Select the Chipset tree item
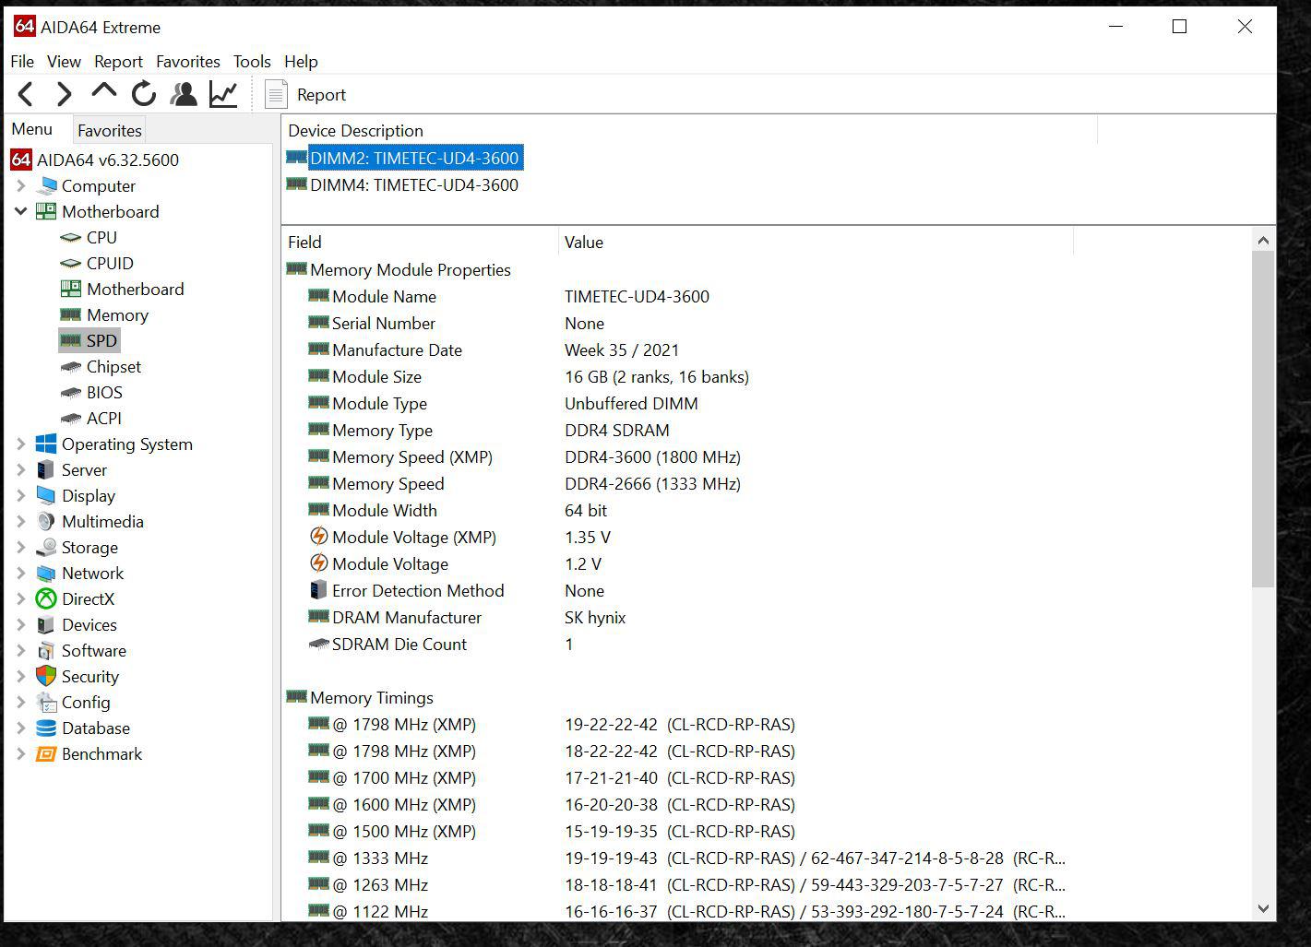The height and width of the screenshot is (947, 1311). pos(113,366)
